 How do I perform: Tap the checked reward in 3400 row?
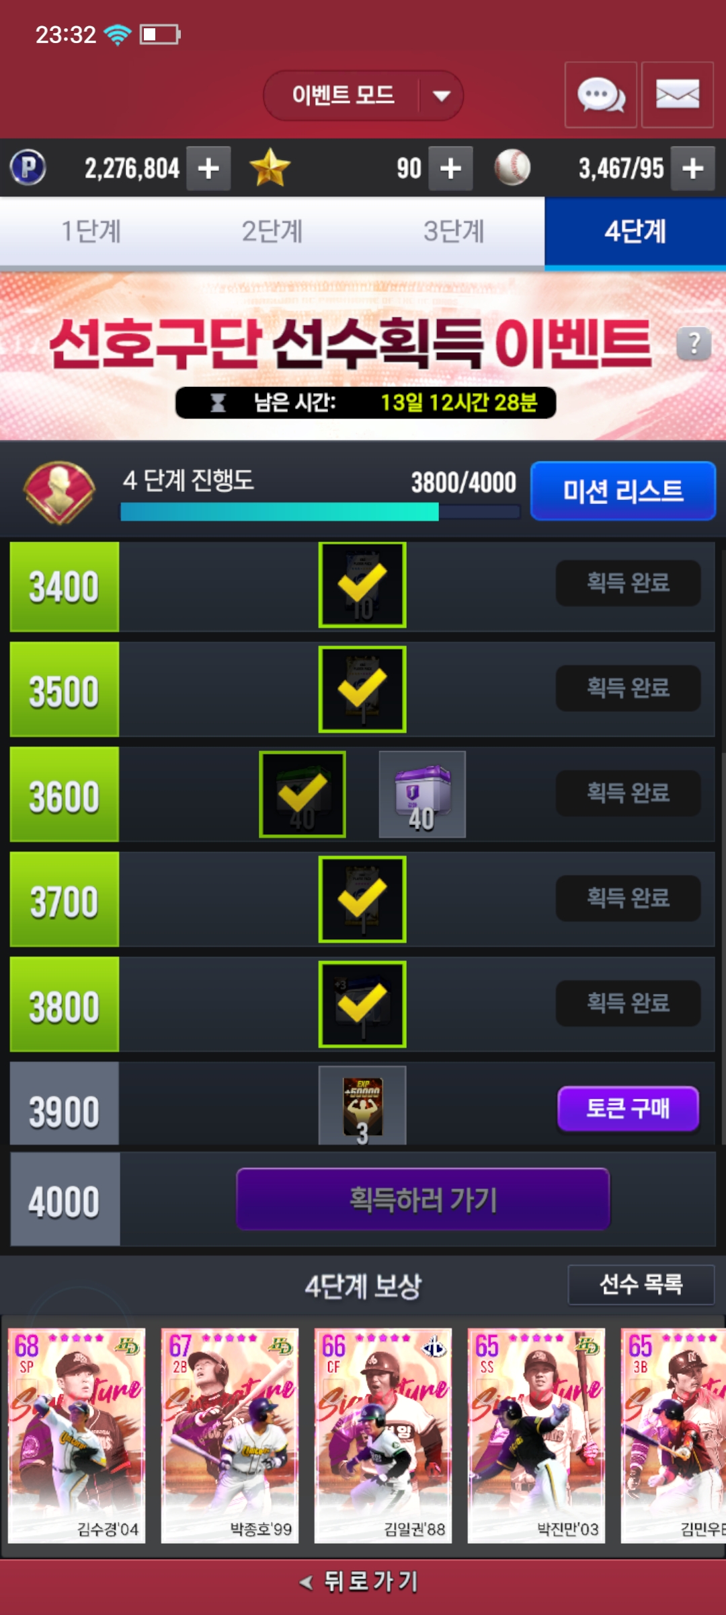coord(362,585)
